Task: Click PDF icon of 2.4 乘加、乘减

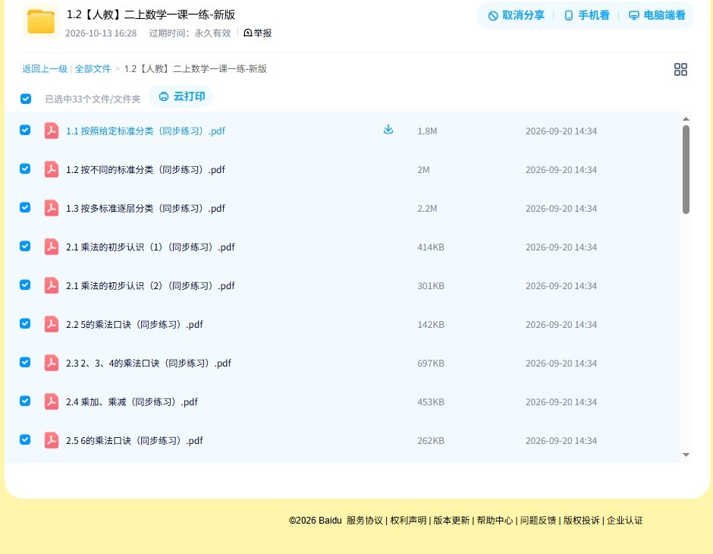Action: click(x=52, y=401)
